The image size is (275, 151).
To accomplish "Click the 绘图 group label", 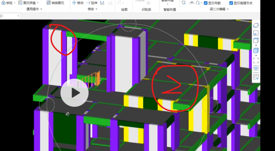I will pos(124,10).
